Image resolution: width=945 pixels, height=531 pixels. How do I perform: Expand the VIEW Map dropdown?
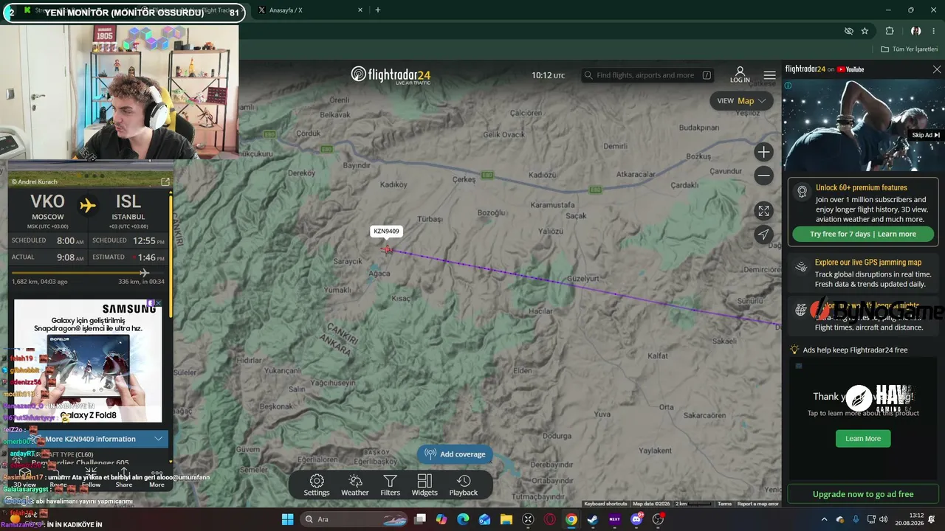click(741, 101)
